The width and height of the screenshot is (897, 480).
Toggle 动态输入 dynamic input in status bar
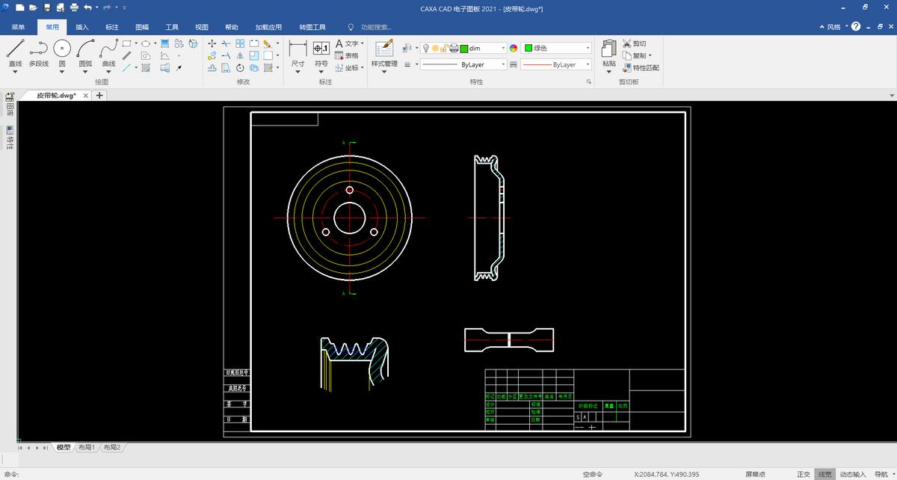coord(852,474)
